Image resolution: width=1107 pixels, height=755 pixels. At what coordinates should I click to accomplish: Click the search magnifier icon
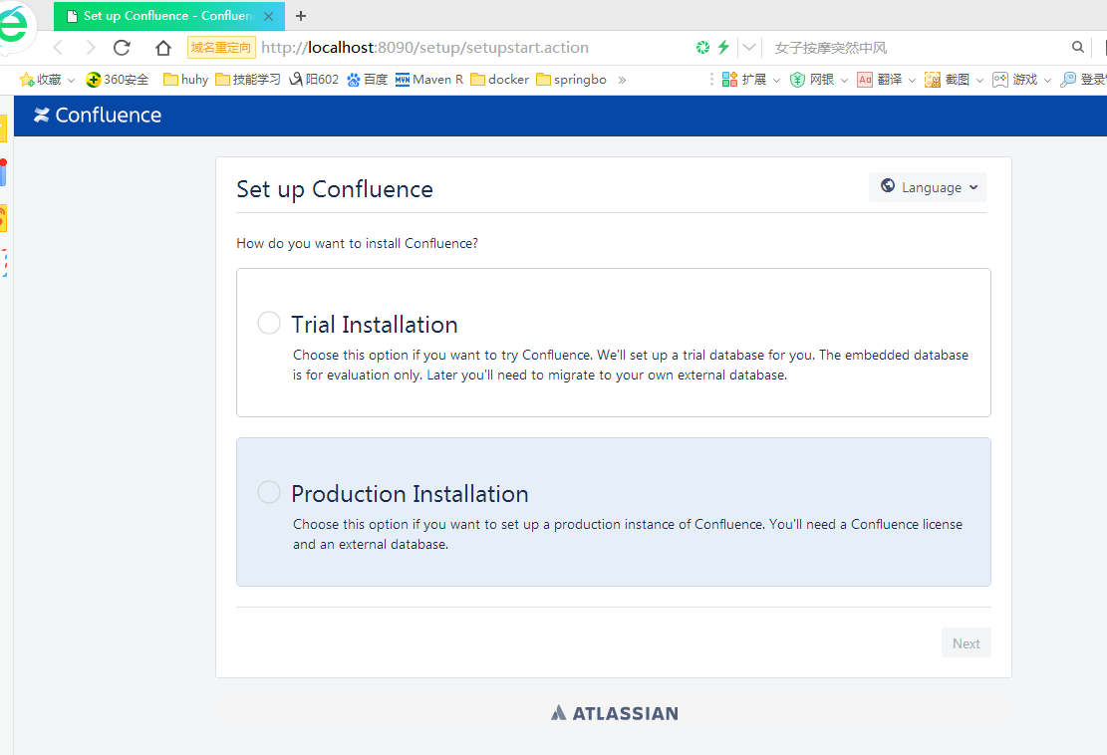[1077, 47]
